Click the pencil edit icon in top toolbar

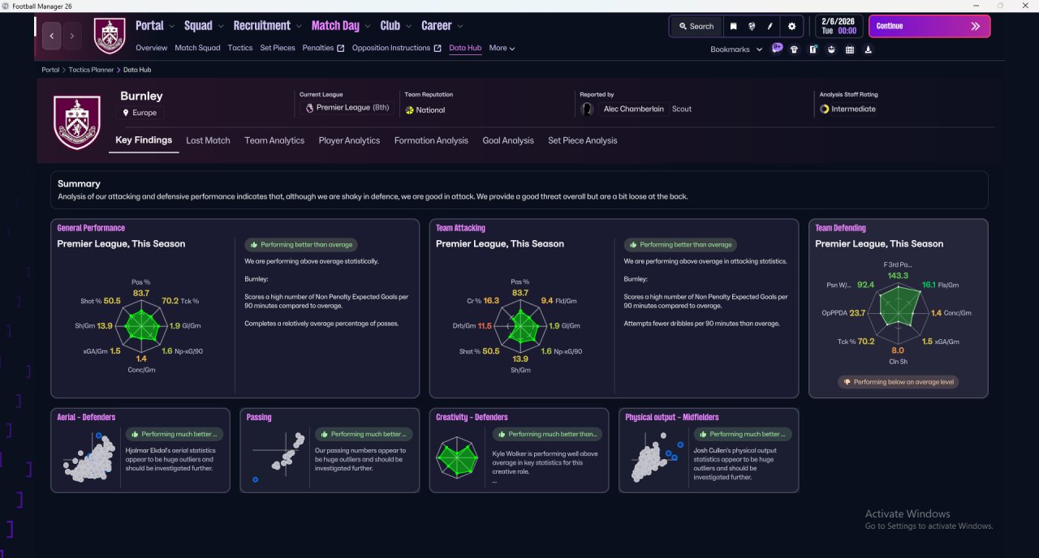tap(770, 26)
